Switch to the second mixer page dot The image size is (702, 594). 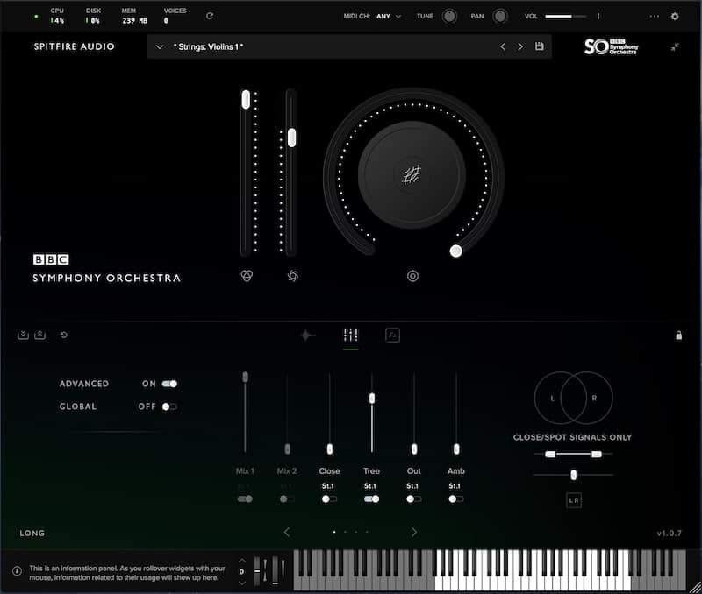point(346,531)
